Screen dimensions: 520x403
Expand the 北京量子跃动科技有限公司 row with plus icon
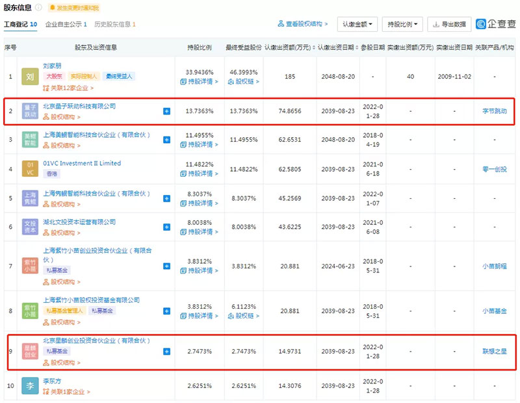(167, 111)
